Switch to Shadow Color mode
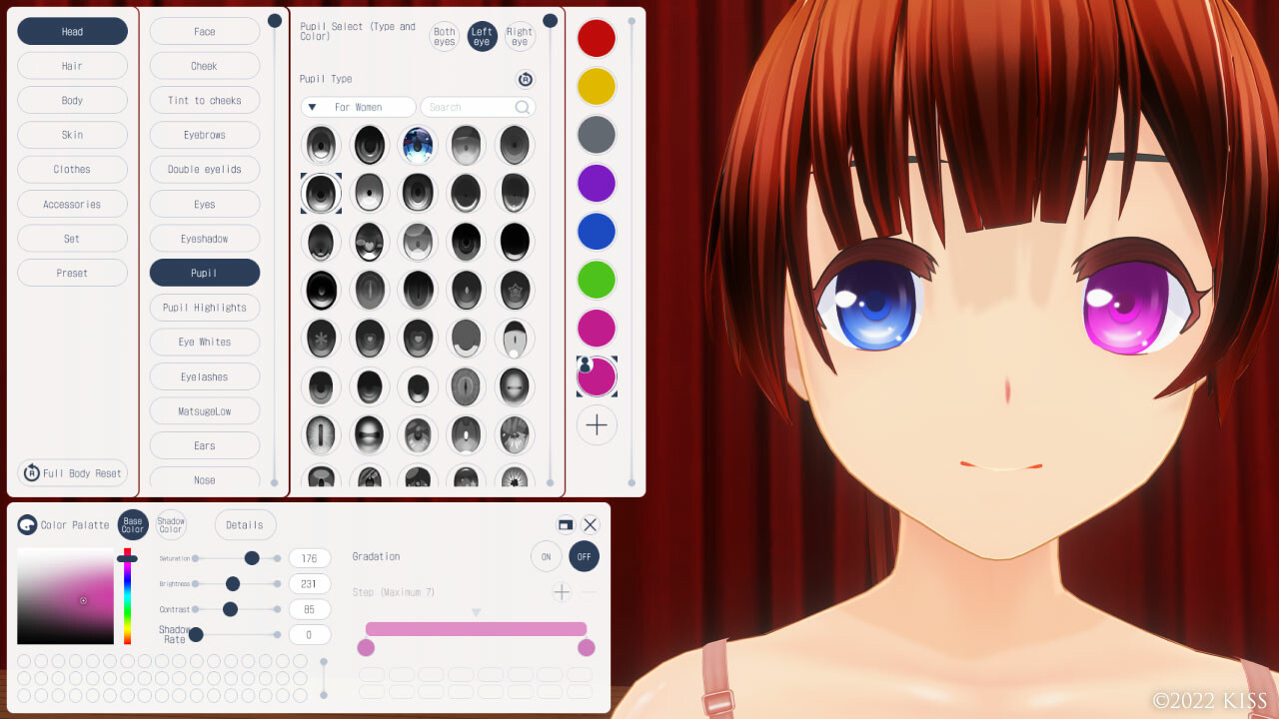This screenshot has width=1279, height=719. click(x=170, y=523)
